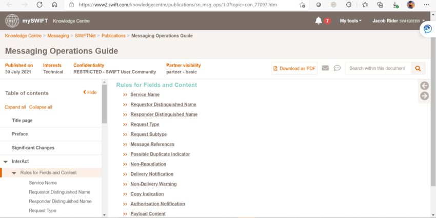
Task: Open the browser profile avatar
Action: 411,5
